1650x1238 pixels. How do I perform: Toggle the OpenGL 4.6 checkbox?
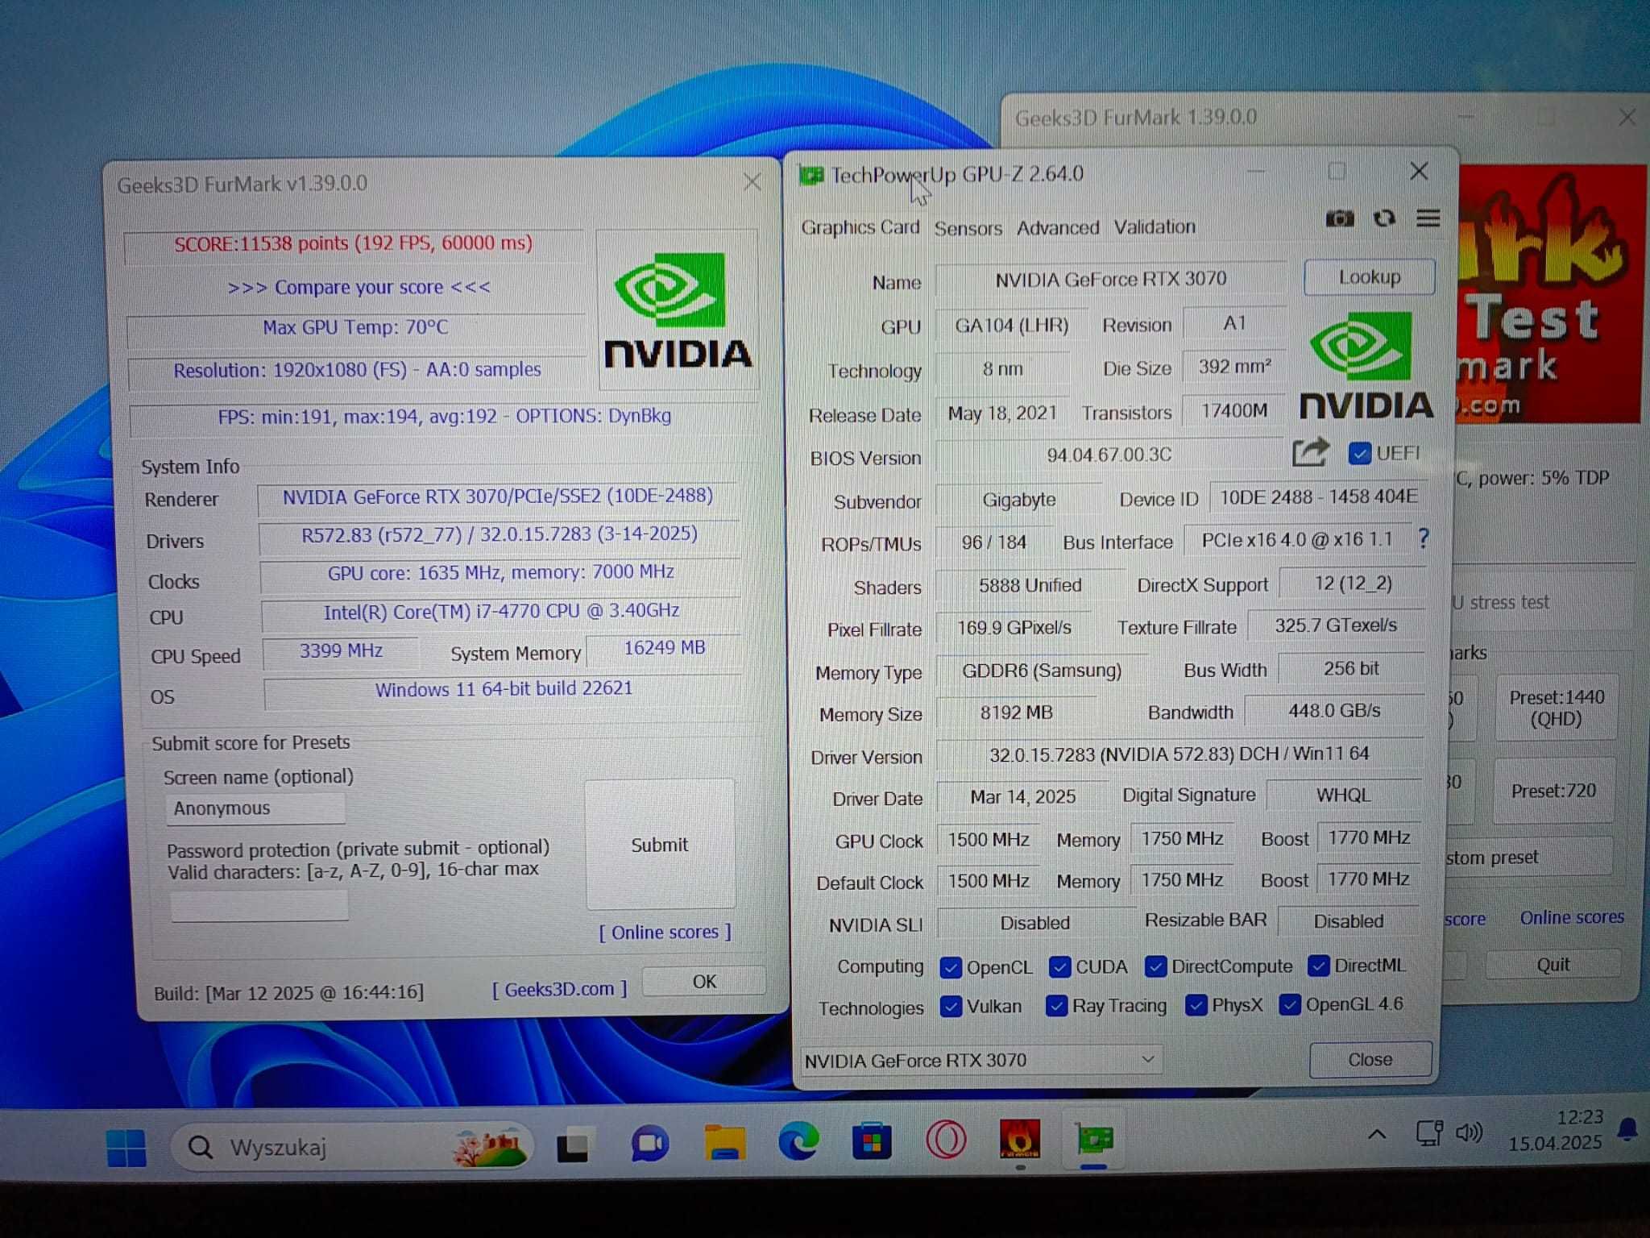(x=1290, y=1004)
